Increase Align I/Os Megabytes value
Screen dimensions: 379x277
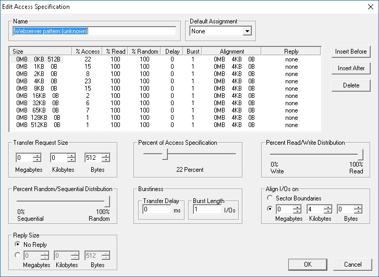(x=297, y=207)
